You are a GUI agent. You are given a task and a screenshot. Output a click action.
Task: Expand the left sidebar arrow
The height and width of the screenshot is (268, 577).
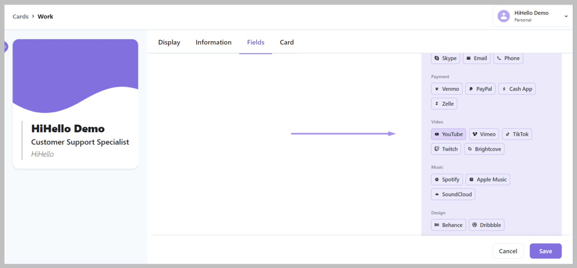(5, 47)
